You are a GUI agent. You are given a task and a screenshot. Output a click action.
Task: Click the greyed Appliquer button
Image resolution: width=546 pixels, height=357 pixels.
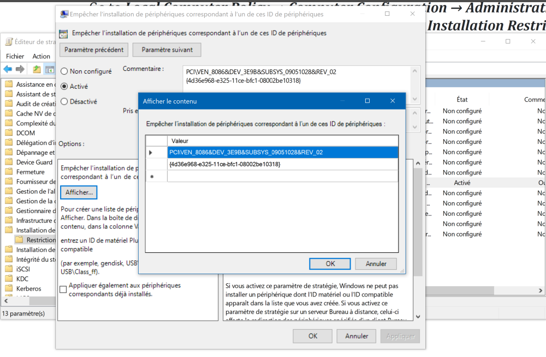click(400, 336)
